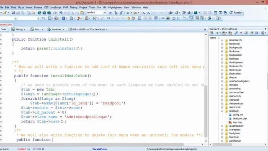Collapse the deadpool folder
The height and width of the screenshot is (151, 268).
pos(222,111)
